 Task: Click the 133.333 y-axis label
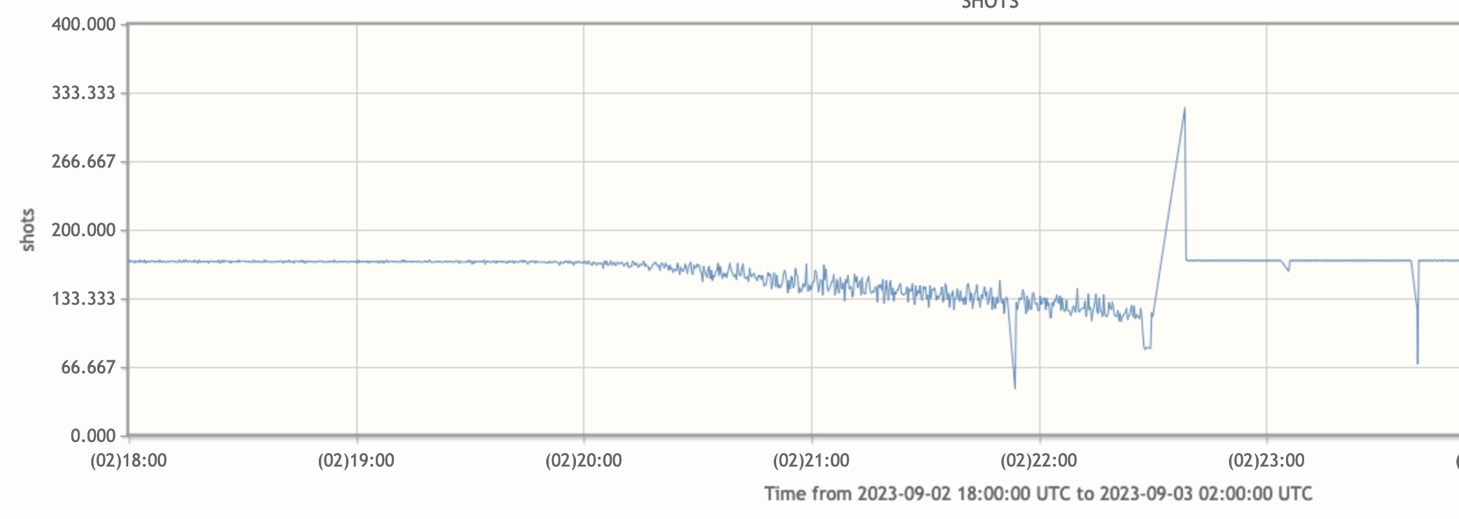(x=84, y=299)
